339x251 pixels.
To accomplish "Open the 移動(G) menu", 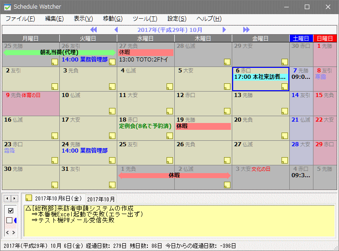I will pos(113,19).
